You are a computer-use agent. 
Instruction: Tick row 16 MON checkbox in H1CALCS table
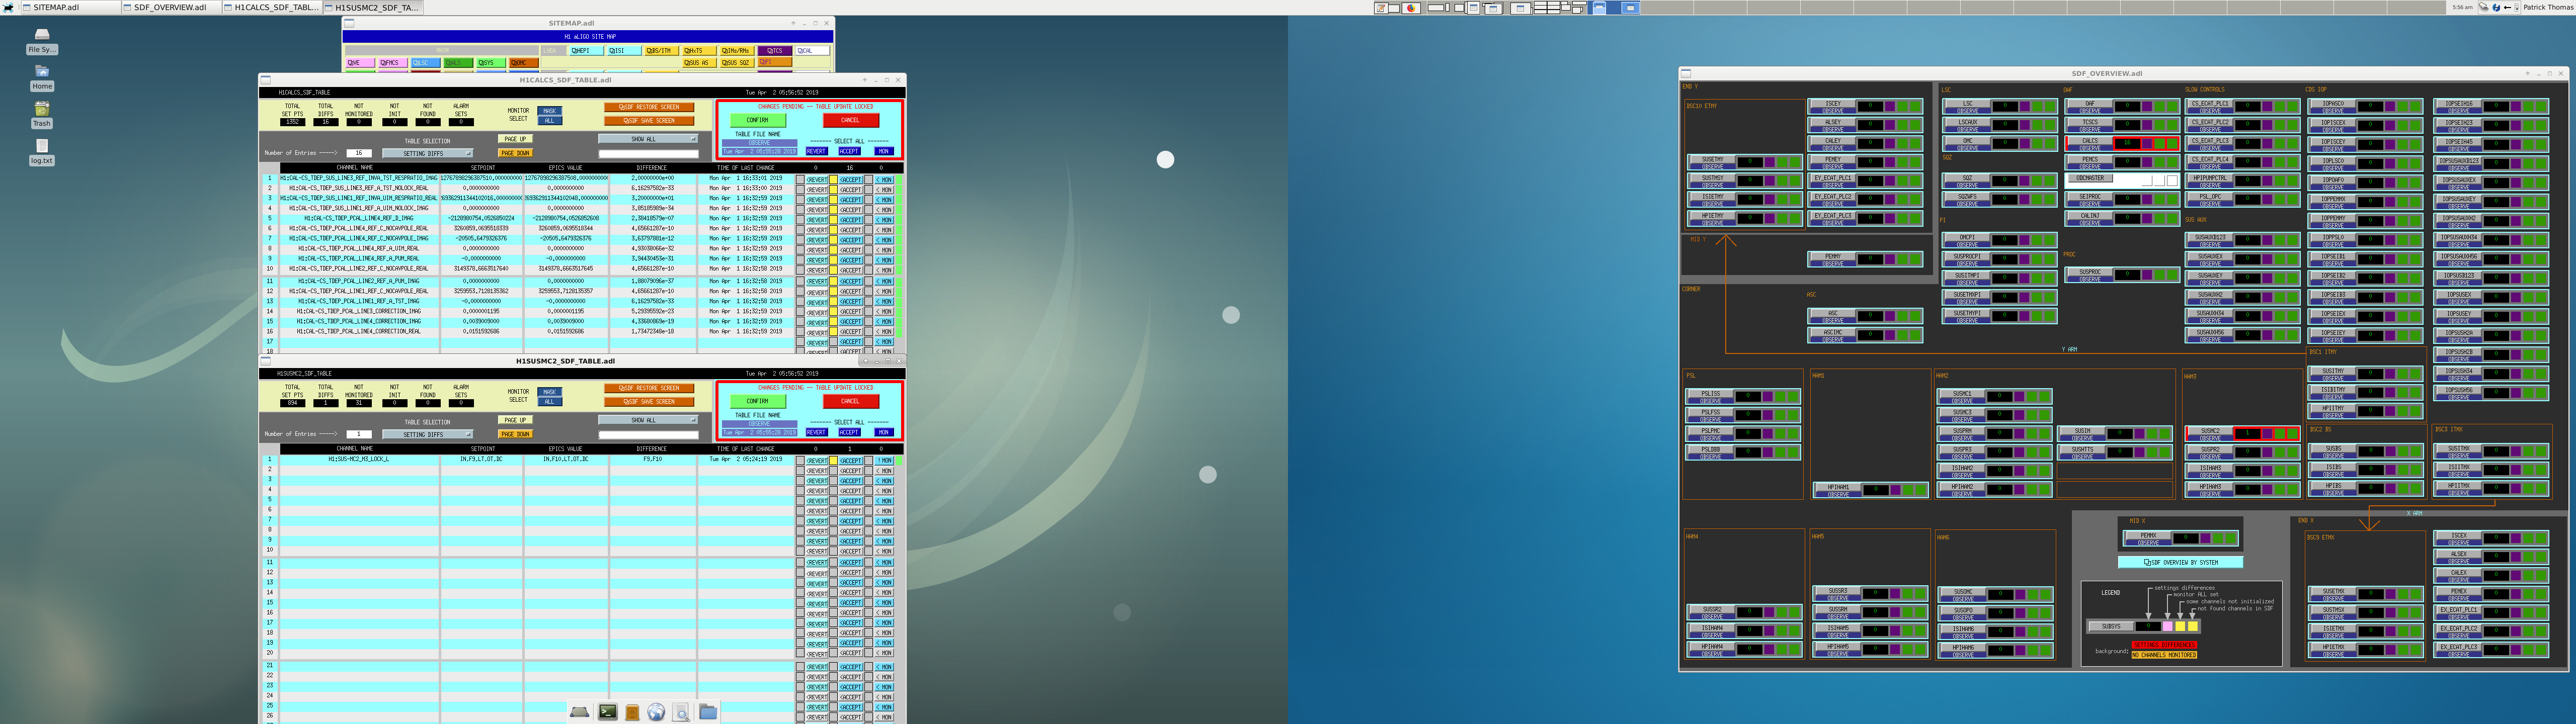tap(868, 332)
